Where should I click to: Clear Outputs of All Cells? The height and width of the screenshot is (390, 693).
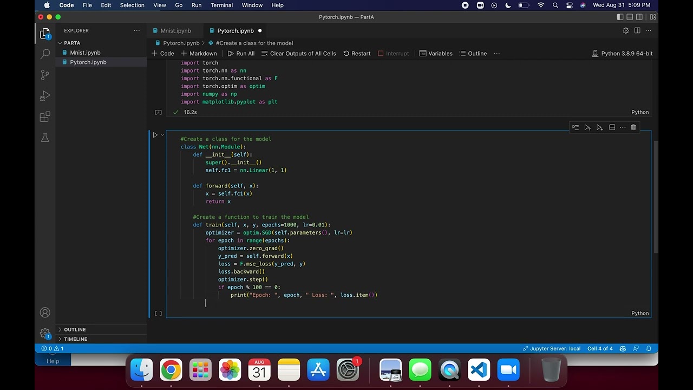299,54
